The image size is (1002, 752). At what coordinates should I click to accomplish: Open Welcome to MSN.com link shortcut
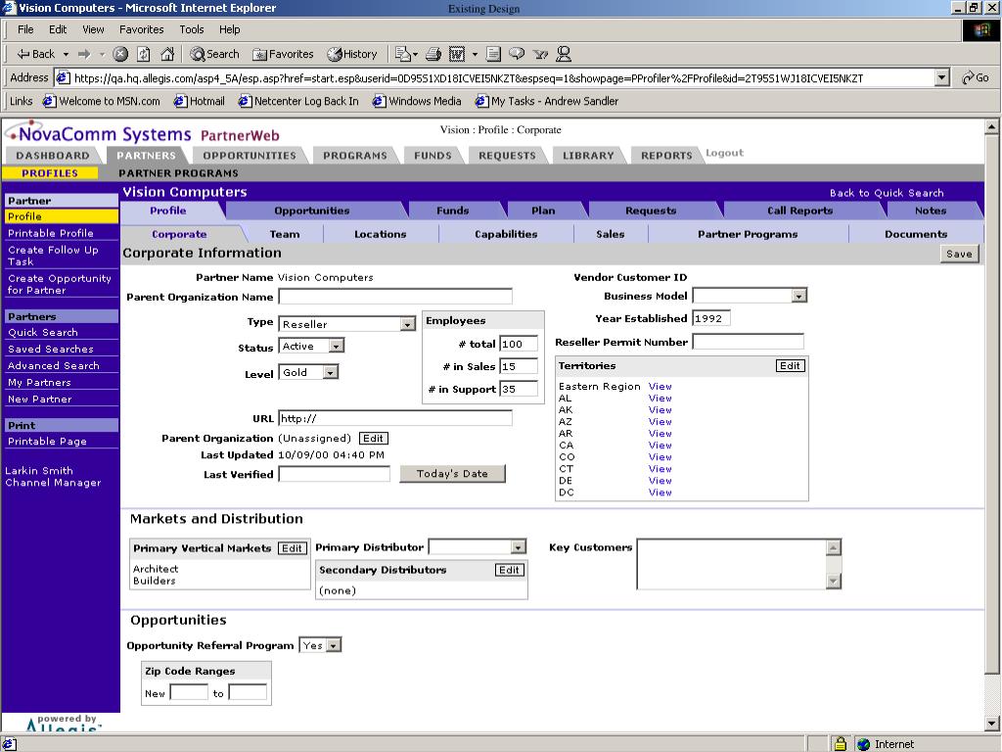tap(101, 101)
